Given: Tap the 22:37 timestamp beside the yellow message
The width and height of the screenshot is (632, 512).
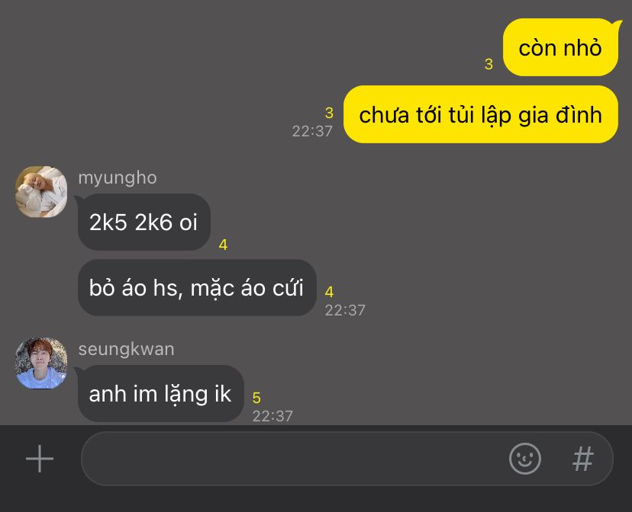Looking at the screenshot, I should [x=312, y=131].
